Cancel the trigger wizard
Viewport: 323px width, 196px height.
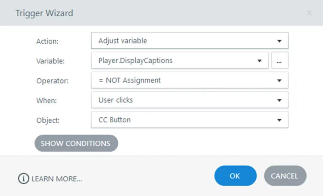click(285, 176)
